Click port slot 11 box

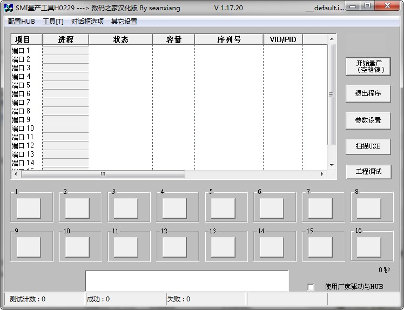point(126,247)
